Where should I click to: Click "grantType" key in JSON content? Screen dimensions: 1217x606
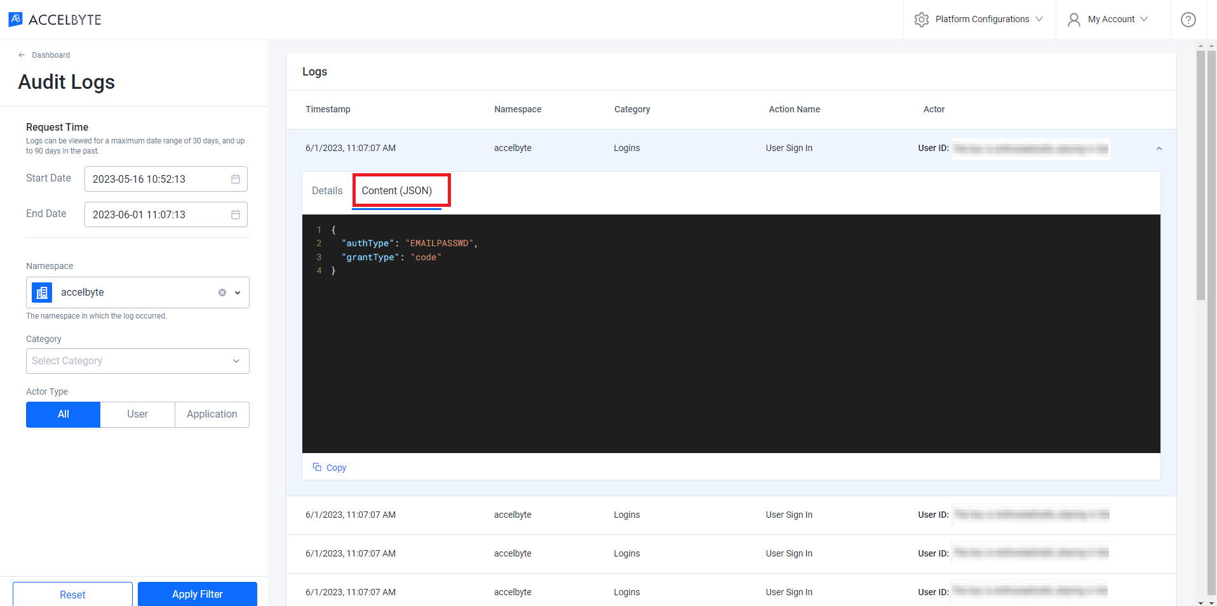click(370, 257)
